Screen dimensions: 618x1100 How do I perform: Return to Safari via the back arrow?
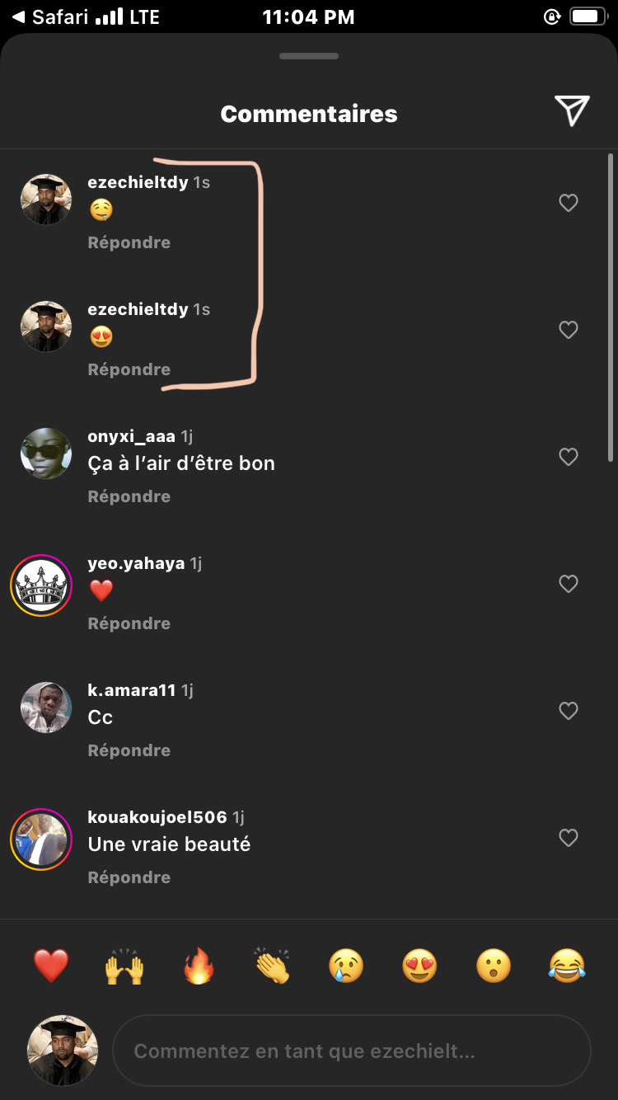18,16
